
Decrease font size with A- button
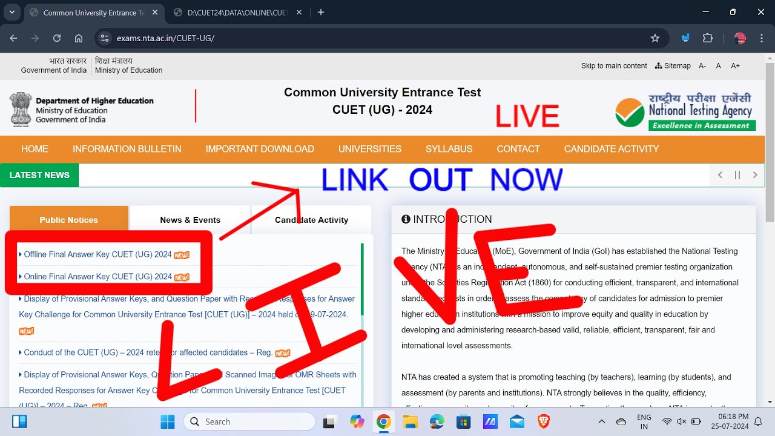coord(702,65)
